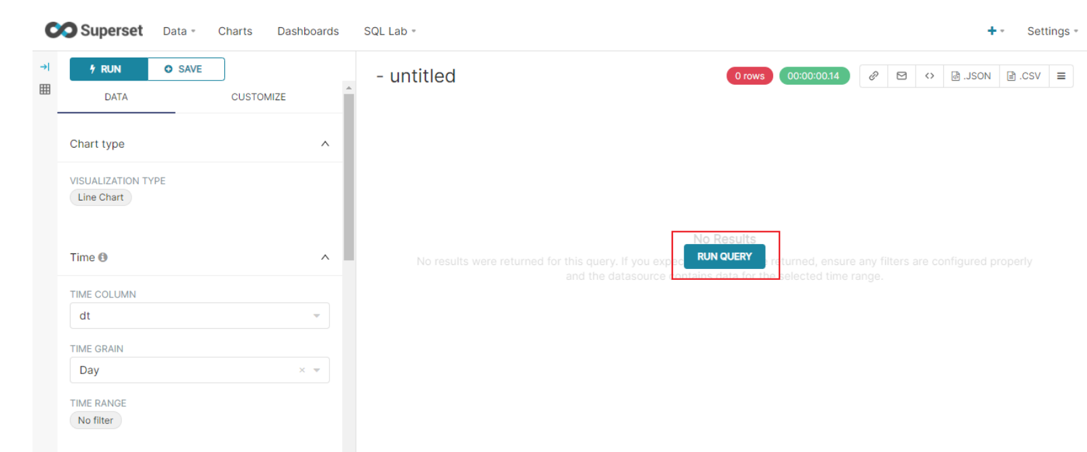Open the datasource table grid icon
This screenshot has width=1087, height=452.
(x=45, y=89)
